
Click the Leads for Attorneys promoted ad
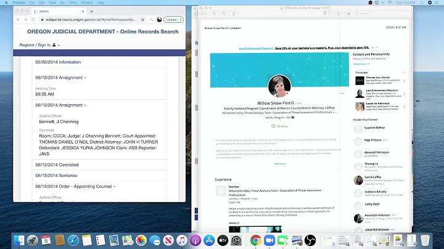[380, 107]
